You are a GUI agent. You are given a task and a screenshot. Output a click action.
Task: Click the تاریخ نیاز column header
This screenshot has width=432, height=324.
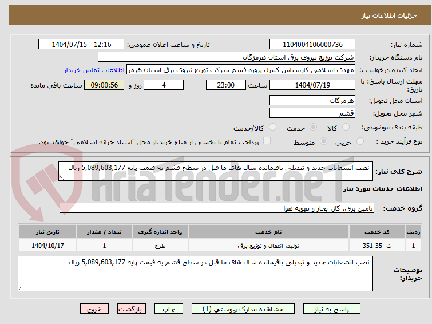[47, 232]
